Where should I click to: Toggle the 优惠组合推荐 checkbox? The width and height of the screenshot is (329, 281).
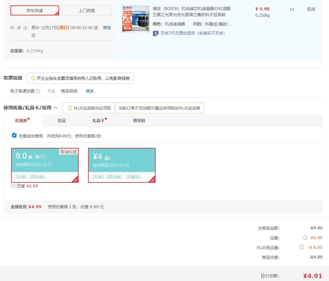[x=14, y=135]
